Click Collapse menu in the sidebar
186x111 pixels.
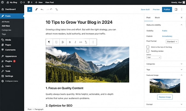[12, 81]
